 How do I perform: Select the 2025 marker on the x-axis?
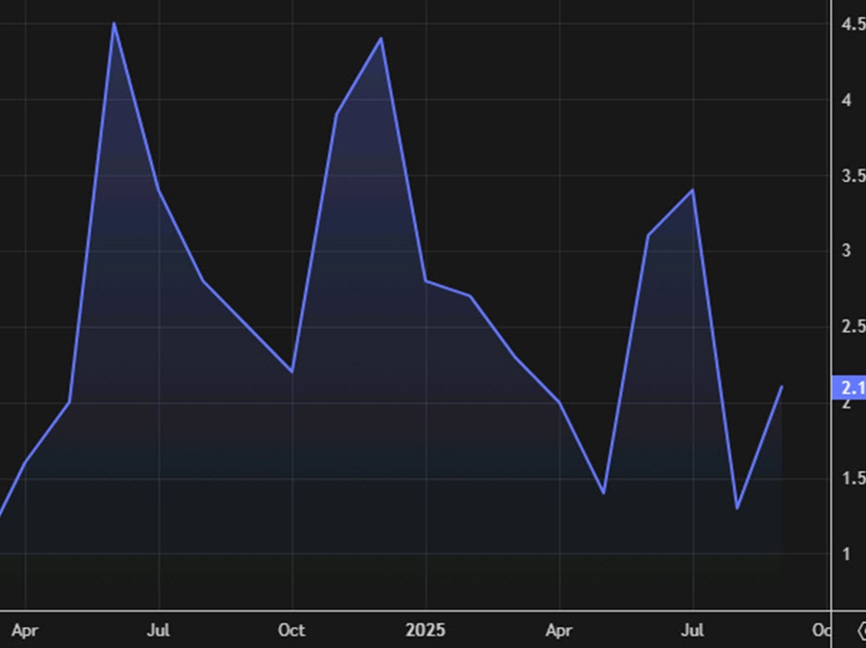426,630
